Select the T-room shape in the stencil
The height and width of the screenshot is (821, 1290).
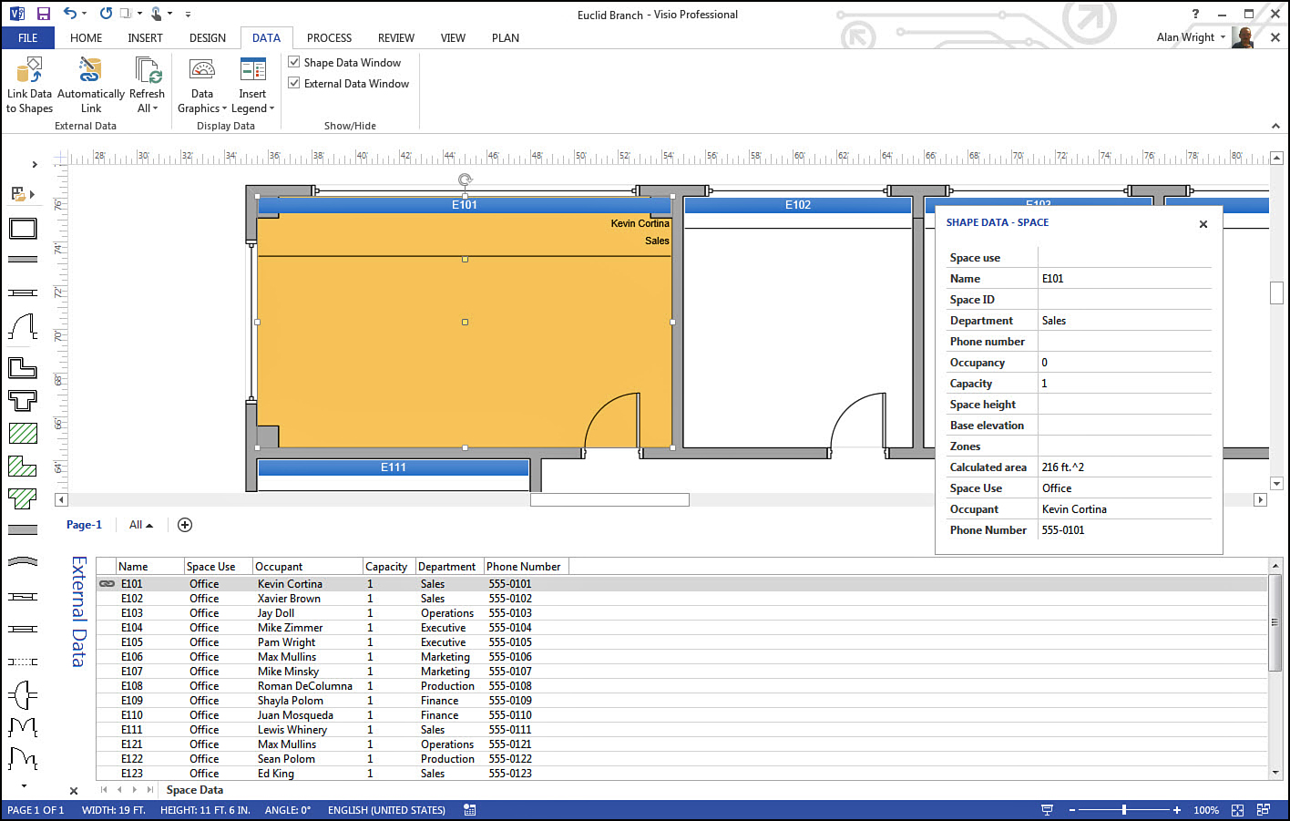(23, 400)
